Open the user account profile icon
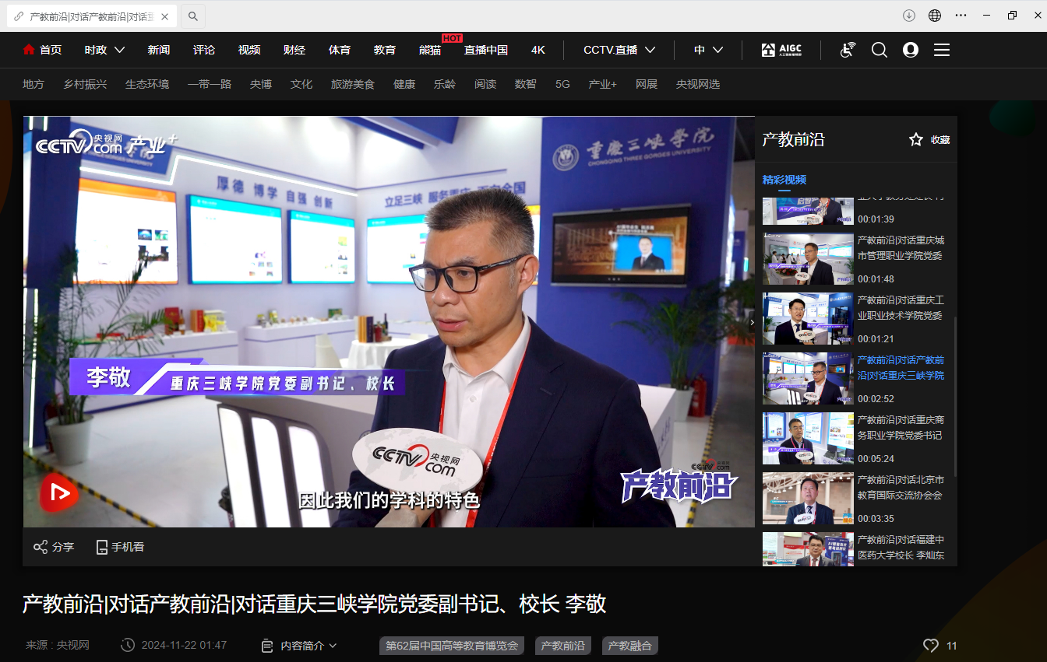This screenshot has width=1047, height=662. (x=911, y=50)
